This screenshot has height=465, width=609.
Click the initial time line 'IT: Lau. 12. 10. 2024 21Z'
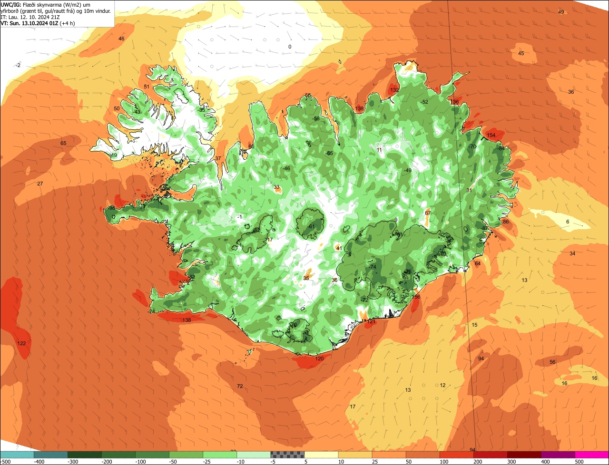point(30,17)
